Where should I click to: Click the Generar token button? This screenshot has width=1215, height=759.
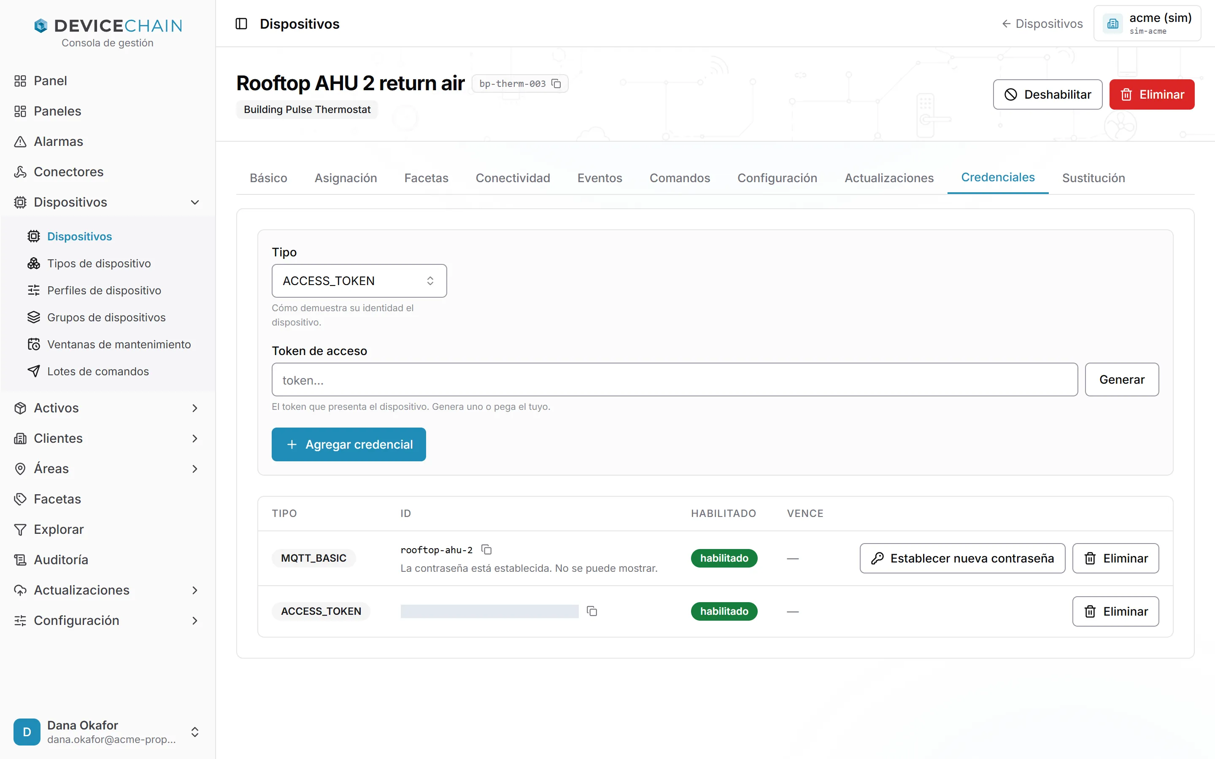(x=1122, y=379)
